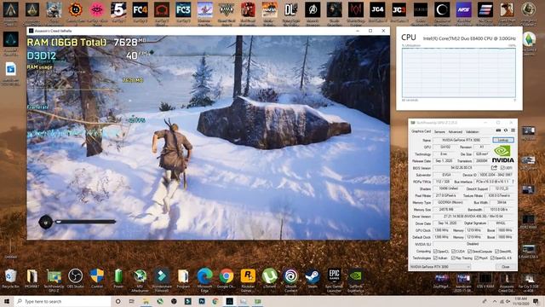This screenshot has width=545, height=307.
Task: Toggle the Ray Tracing checkbox
Action: point(453,258)
